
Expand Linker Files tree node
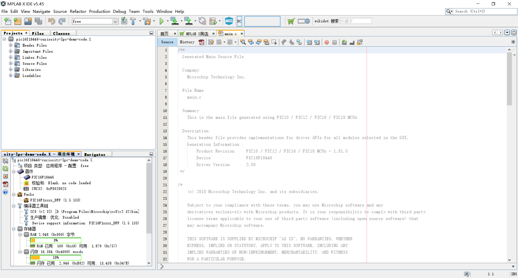tap(11, 57)
